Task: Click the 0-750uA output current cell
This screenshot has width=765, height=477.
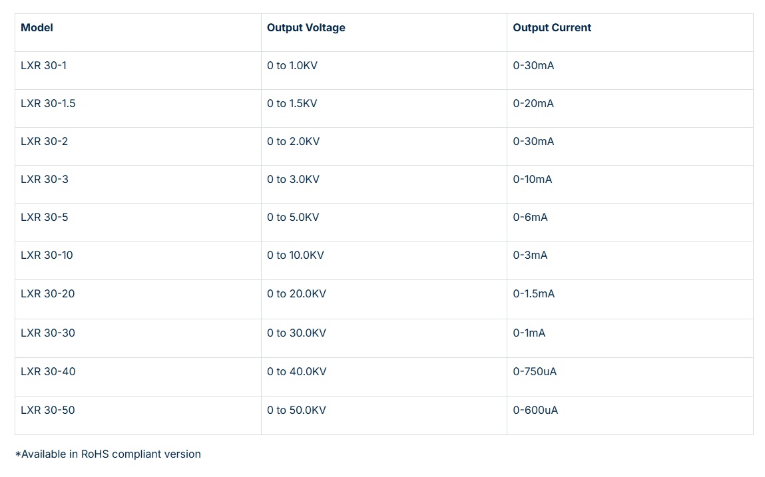Action: click(x=535, y=371)
